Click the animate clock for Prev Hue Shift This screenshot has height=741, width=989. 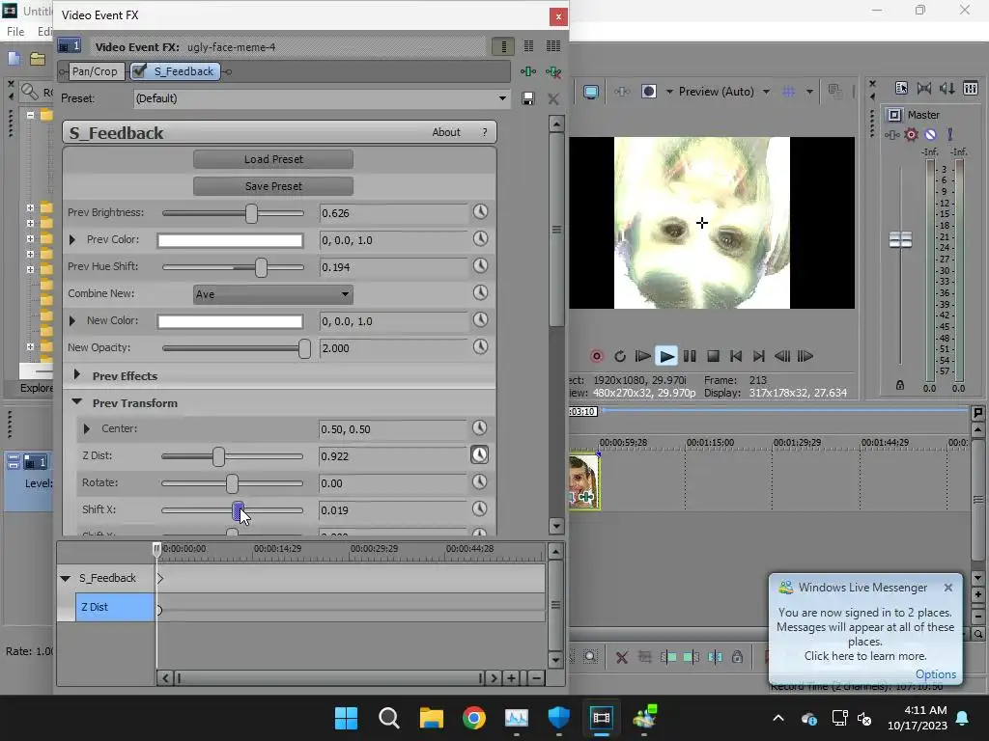pyautogui.click(x=481, y=266)
